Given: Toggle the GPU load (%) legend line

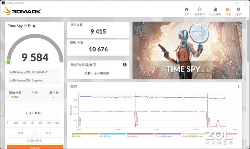Looking at the screenshot, I should pos(140,135).
